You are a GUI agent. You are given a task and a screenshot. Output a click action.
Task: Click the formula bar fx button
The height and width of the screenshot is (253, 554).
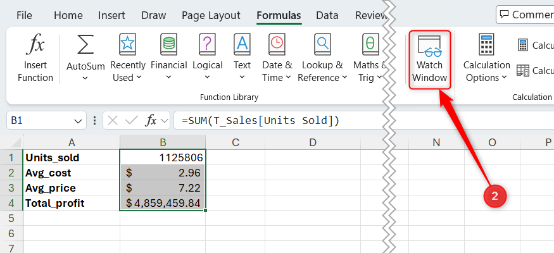click(151, 121)
